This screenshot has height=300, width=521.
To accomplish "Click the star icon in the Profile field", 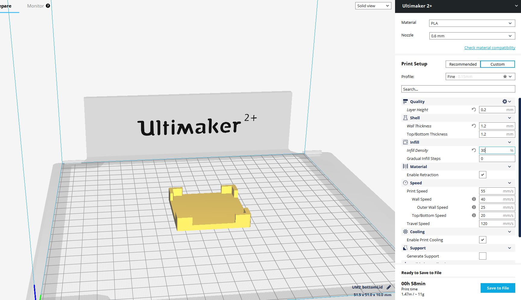I will (505, 77).
